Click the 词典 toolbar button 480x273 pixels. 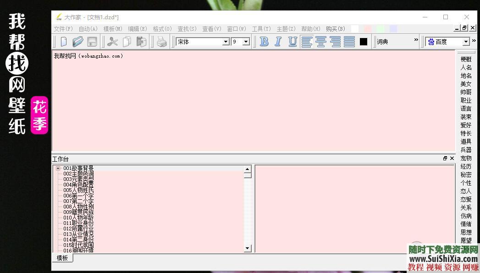pyautogui.click(x=382, y=42)
